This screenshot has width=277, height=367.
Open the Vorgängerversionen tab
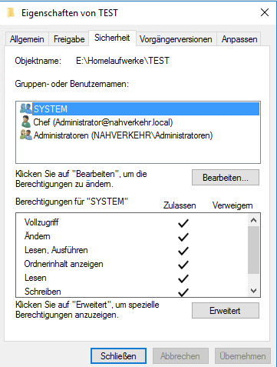(176, 39)
